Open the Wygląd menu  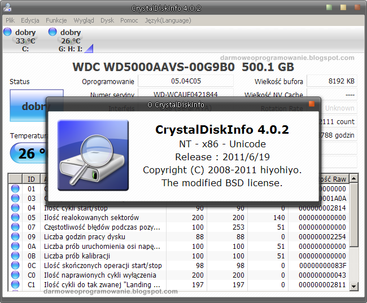pyautogui.click(x=84, y=20)
